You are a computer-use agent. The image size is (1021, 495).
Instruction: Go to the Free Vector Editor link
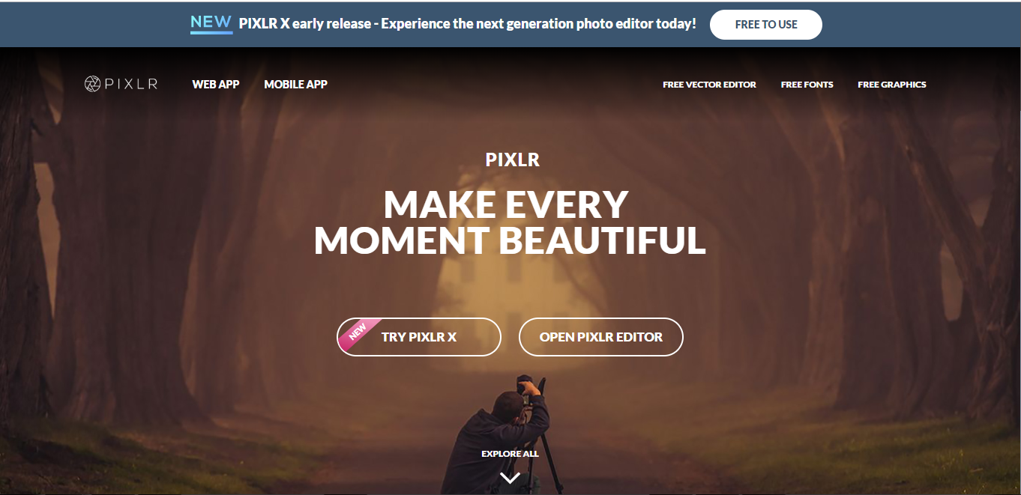pyautogui.click(x=709, y=85)
